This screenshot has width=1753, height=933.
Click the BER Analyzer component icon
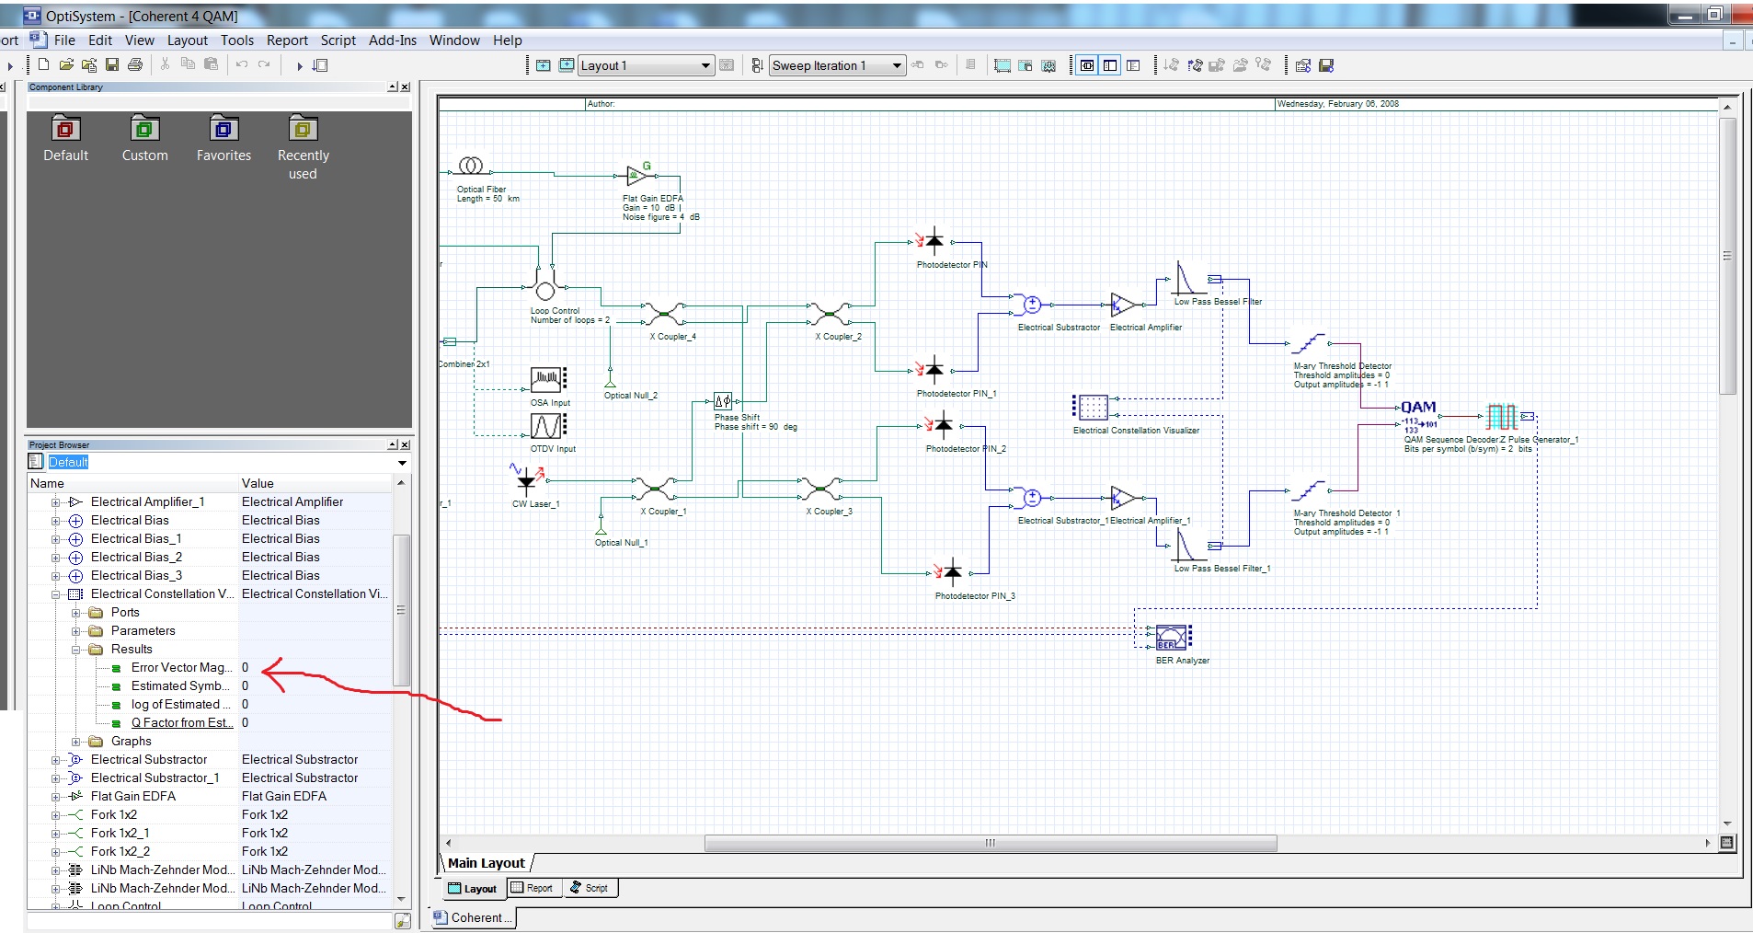[x=1171, y=637]
